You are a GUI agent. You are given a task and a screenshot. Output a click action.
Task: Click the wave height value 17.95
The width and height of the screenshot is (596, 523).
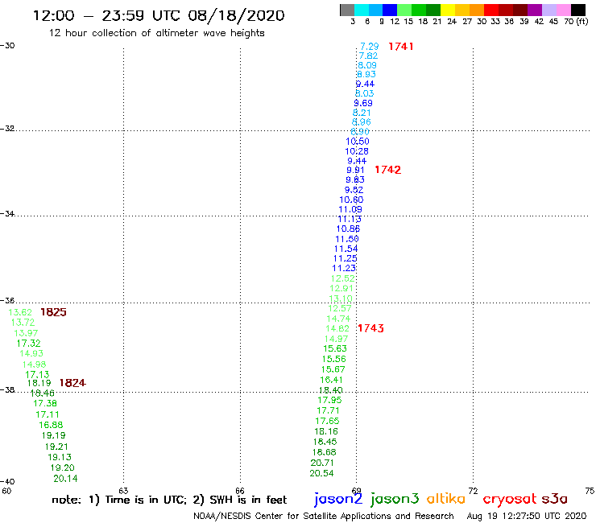[x=329, y=400]
